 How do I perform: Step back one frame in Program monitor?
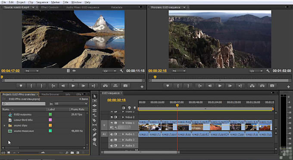pos(210,86)
